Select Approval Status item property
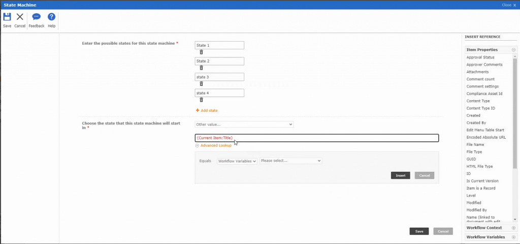The image size is (520, 244). (x=480, y=57)
